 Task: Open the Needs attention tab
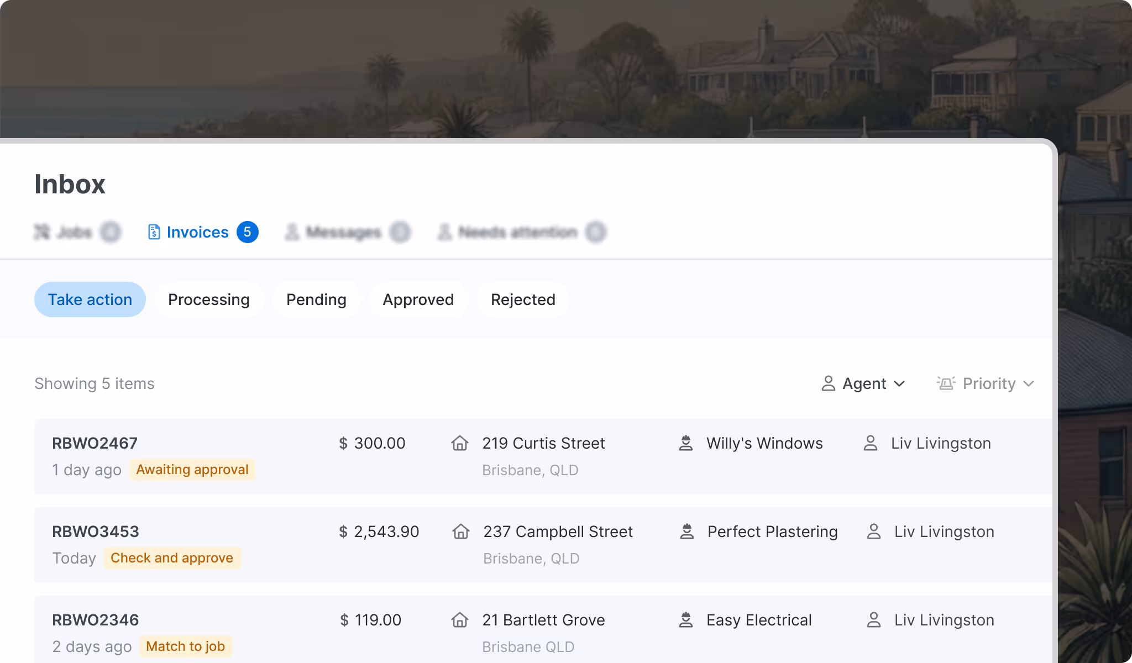(518, 232)
